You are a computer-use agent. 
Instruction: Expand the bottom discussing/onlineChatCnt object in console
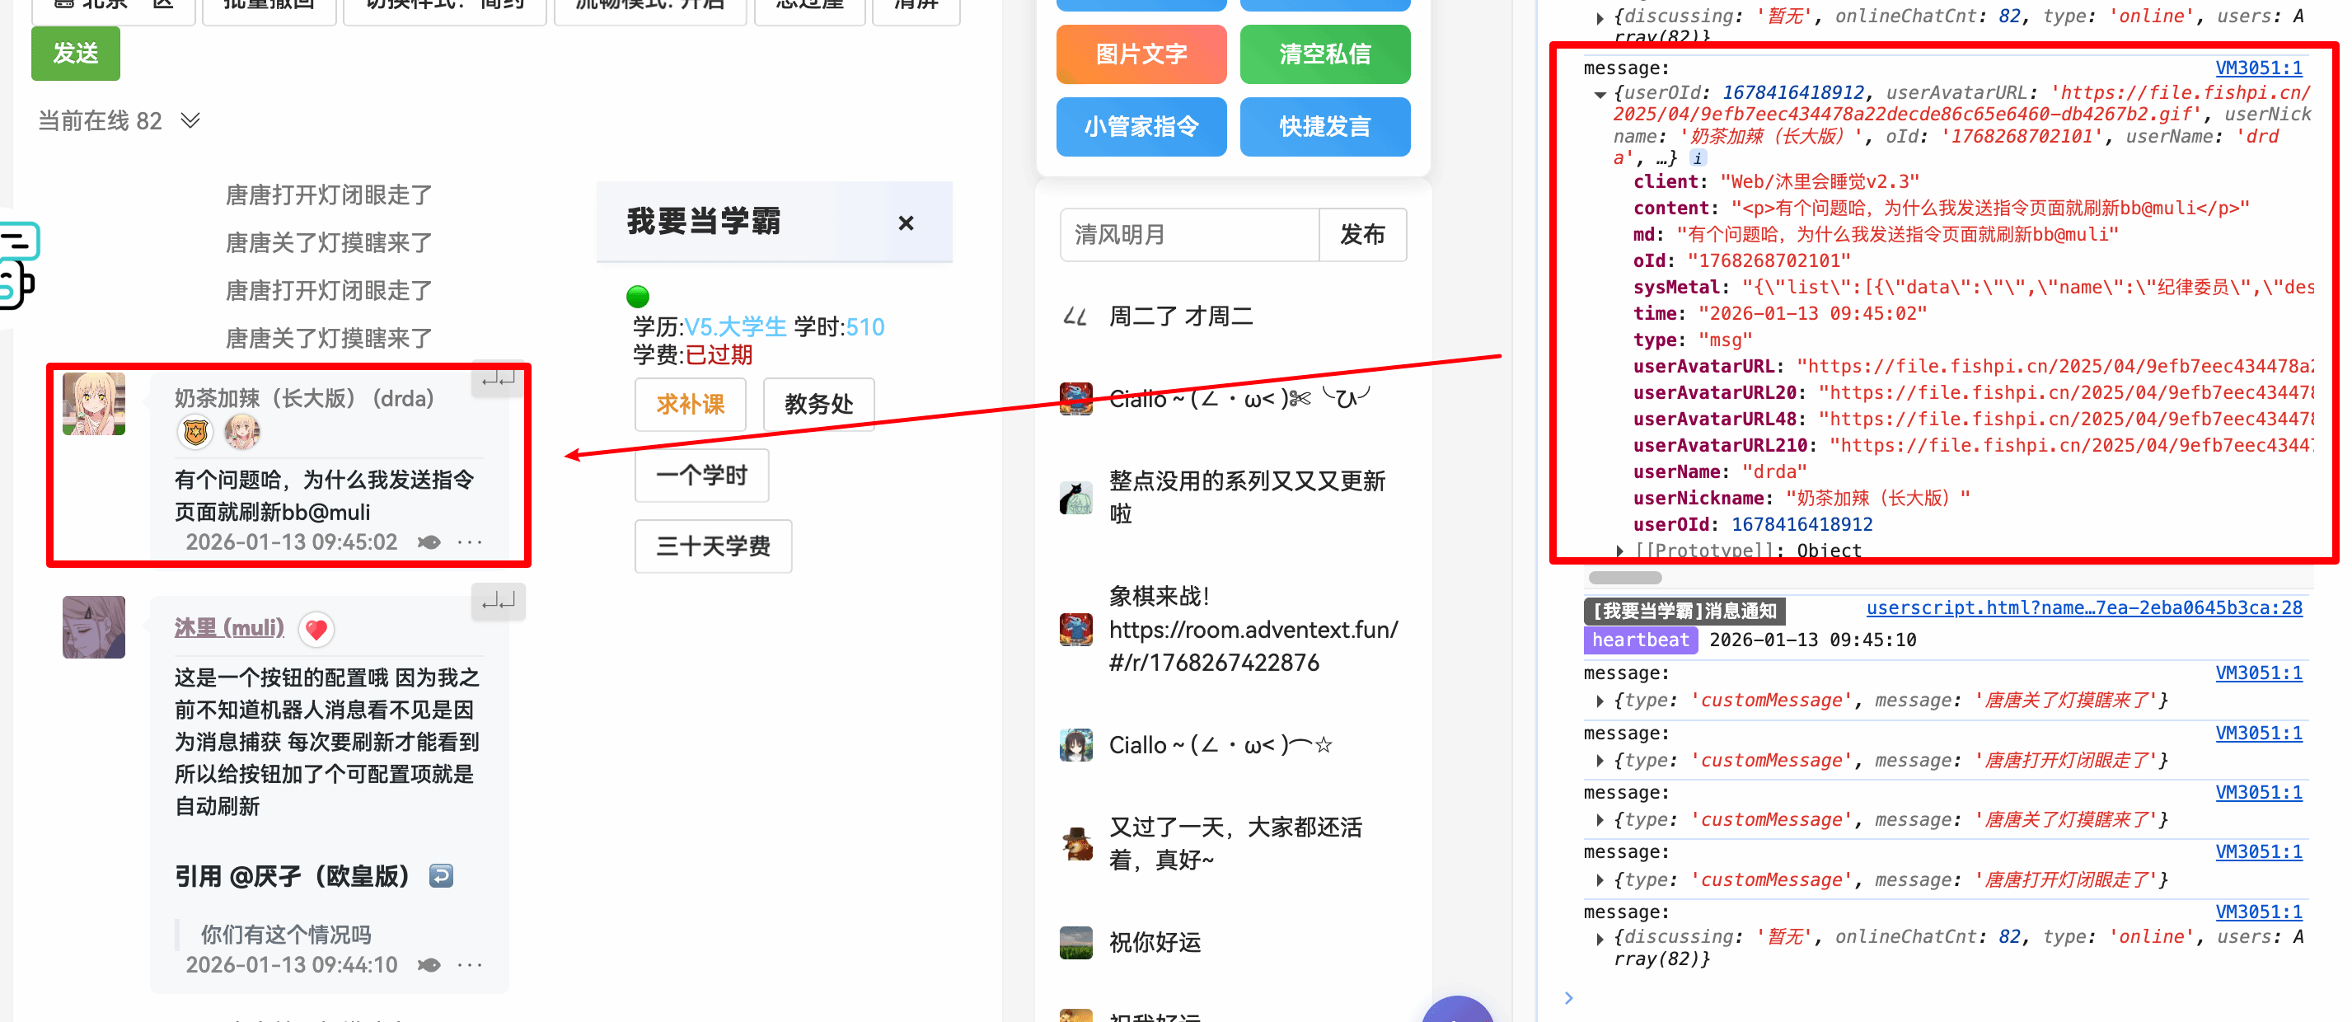pos(1600,938)
